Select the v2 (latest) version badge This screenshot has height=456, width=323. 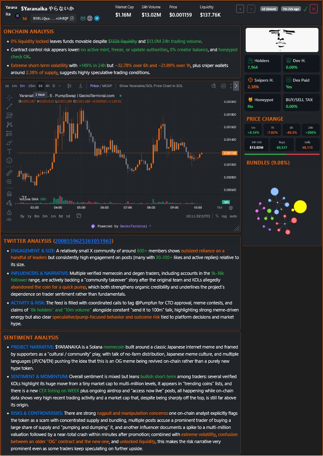269,9
